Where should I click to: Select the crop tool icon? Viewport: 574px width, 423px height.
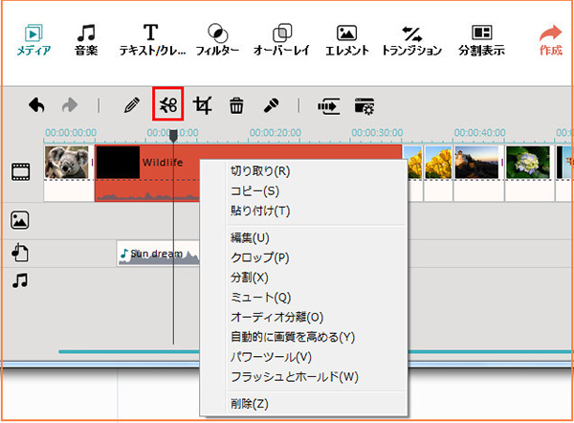[x=203, y=105]
